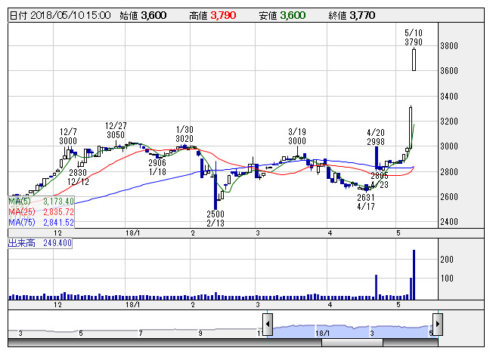Click the 1/30 3020 peak label

pos(184,134)
